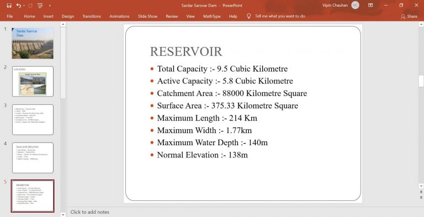The height and width of the screenshot is (217, 424).
Task: Select slide 2 LOCATION thumbnail
Action: pos(33,81)
